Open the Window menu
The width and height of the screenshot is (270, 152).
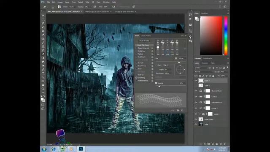[106, 2]
